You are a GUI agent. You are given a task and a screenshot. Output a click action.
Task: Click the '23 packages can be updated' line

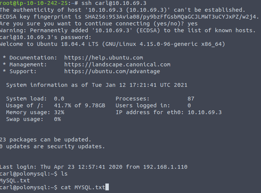[45, 140]
